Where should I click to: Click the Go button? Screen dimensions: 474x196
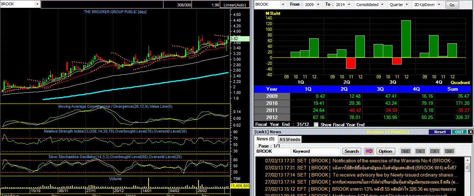(452, 5)
